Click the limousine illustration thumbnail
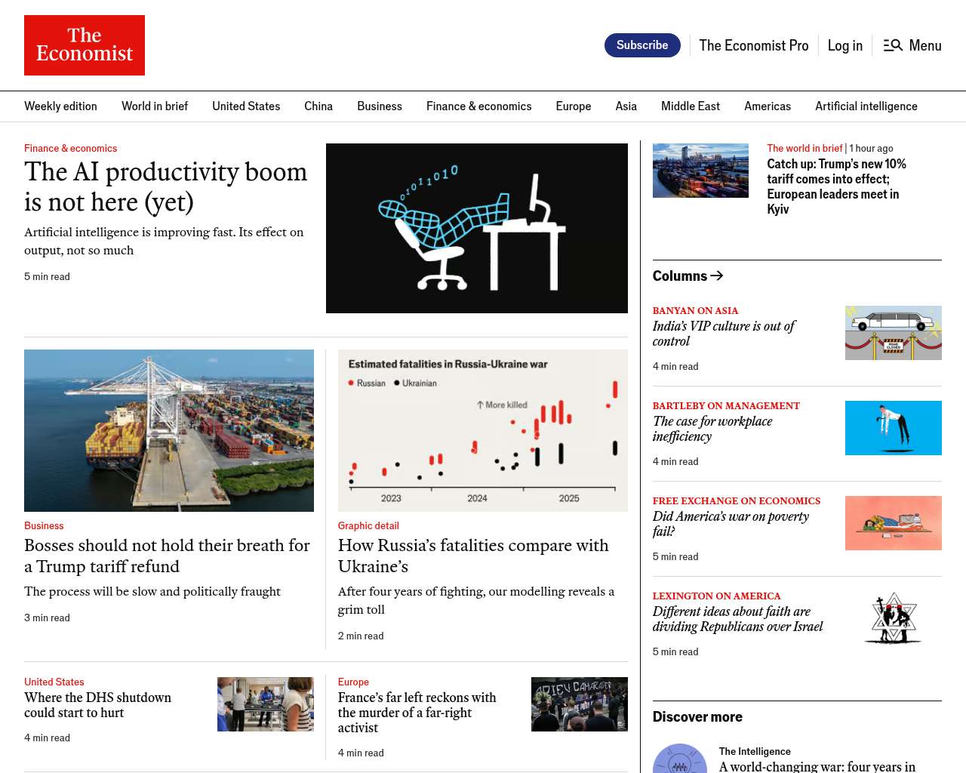 [x=894, y=333]
